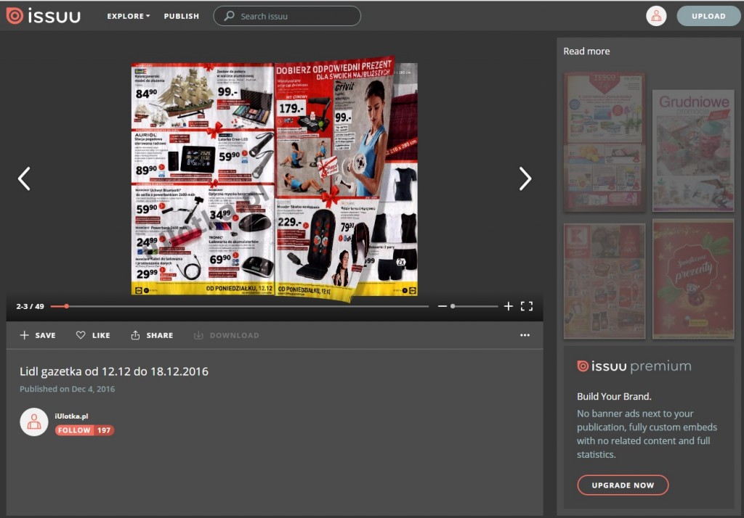This screenshot has width=744, height=518.
Task: Click the zoom in plus icon
Action: click(x=508, y=306)
